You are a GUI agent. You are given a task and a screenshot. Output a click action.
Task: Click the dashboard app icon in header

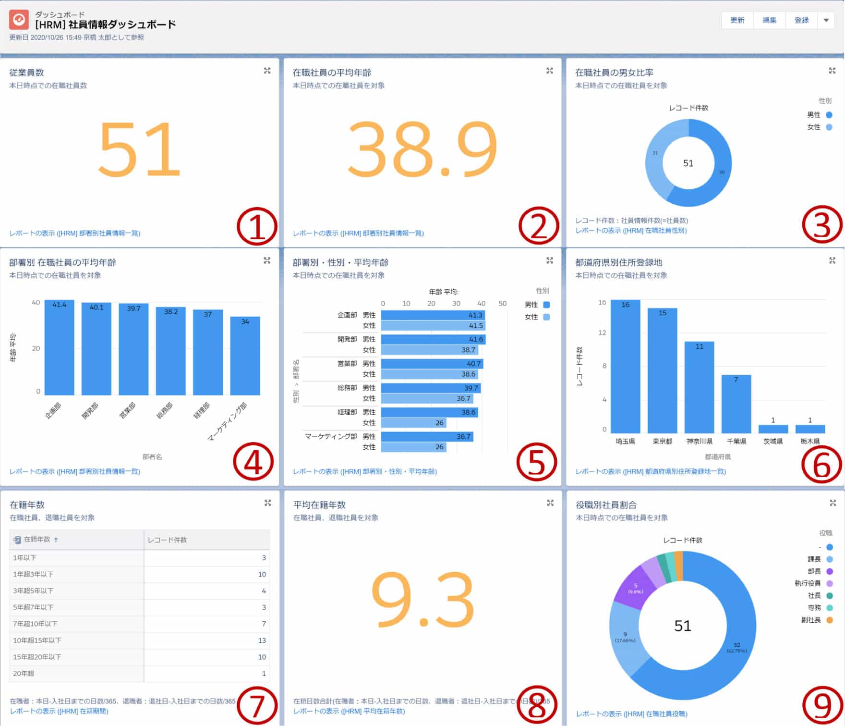click(19, 20)
